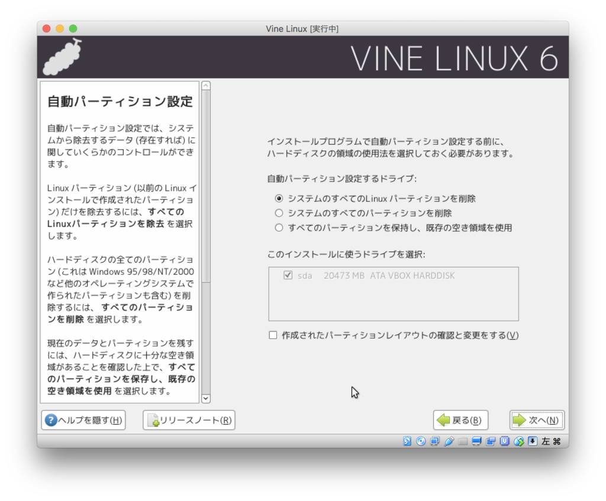Click ATA VBOX HARDDISK drive label
This screenshot has width=606, height=501.
pyautogui.click(x=412, y=275)
